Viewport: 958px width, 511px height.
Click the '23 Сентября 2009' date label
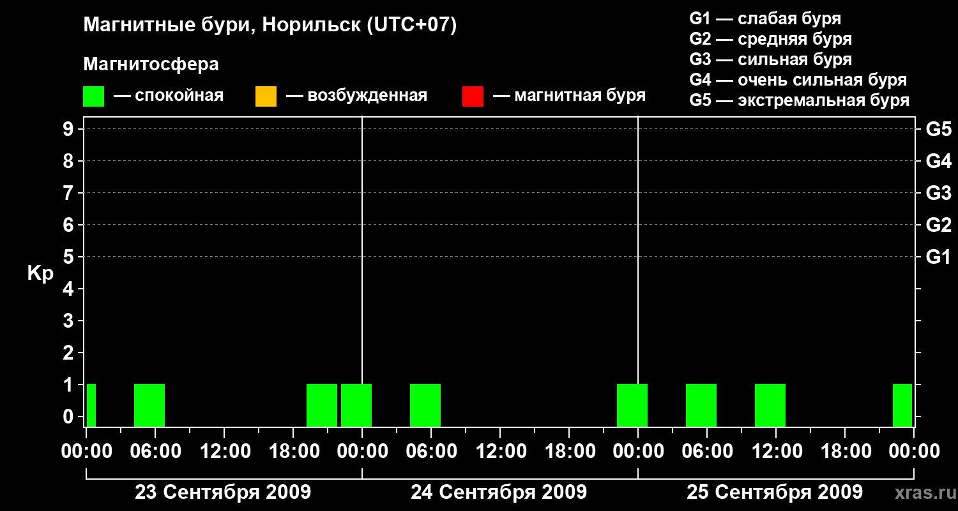coord(223,492)
